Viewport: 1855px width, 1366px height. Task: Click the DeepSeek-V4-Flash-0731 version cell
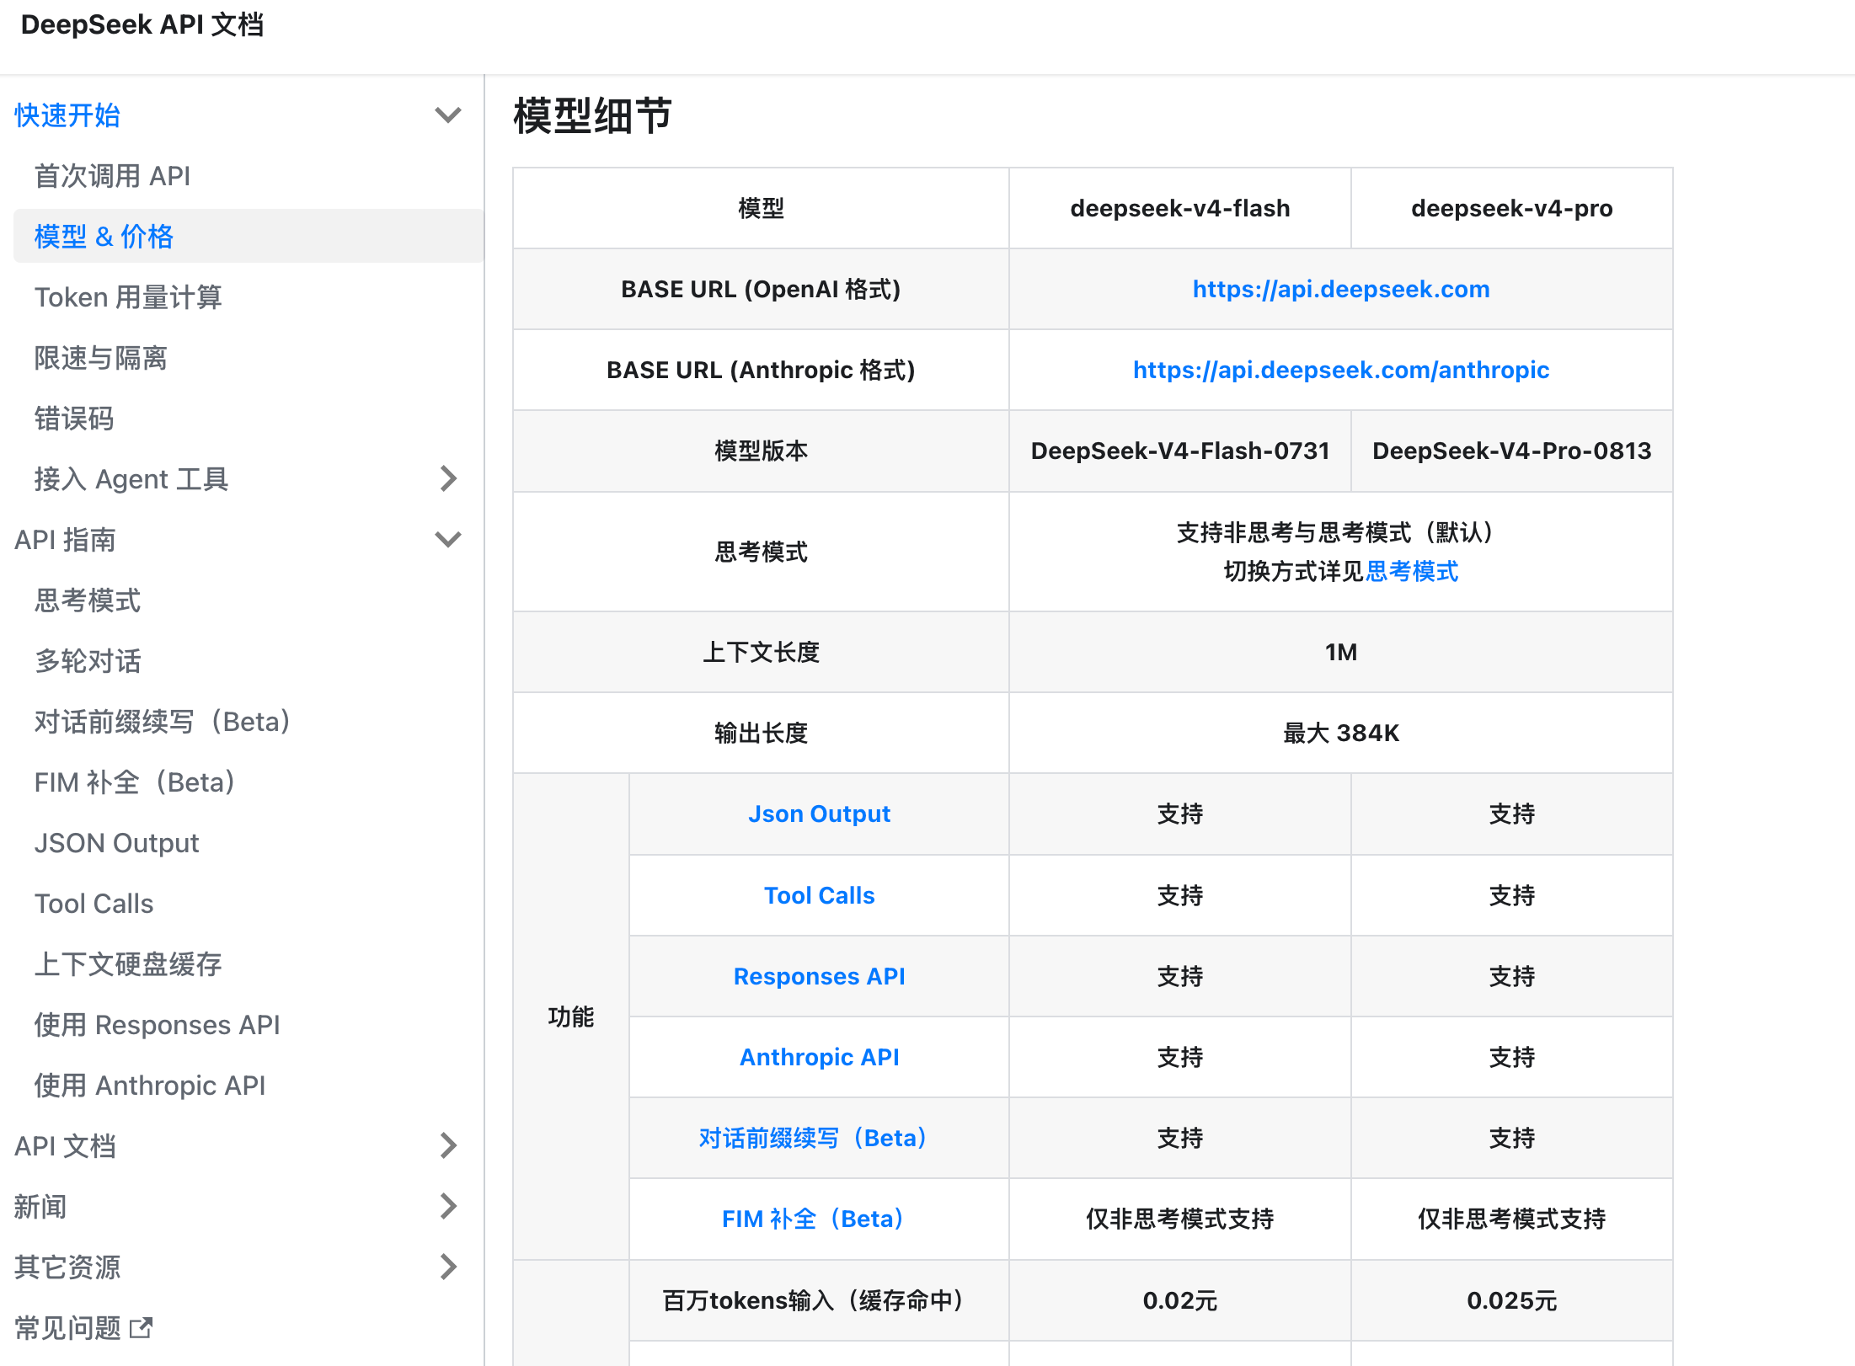pyautogui.click(x=1179, y=451)
